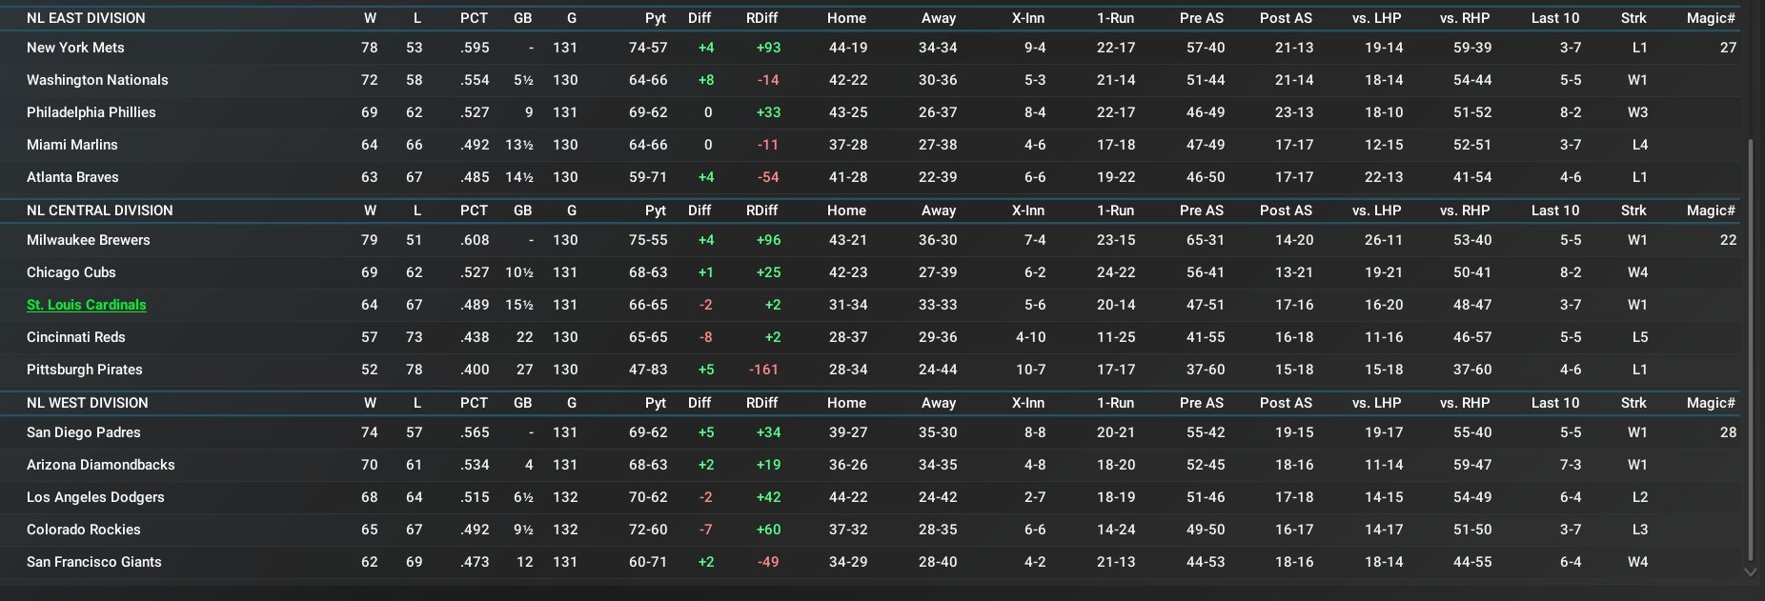The width and height of the screenshot is (1765, 601).
Task: Sort NL East by the RDiff header
Action: 761,18
